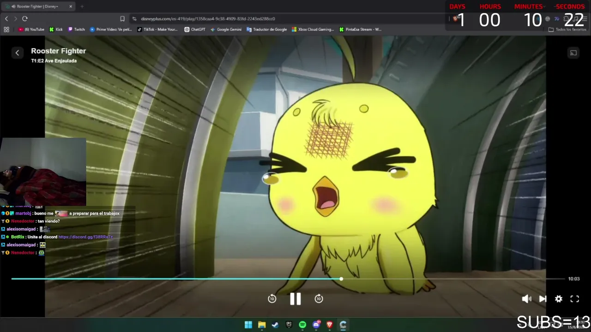Image resolution: width=591 pixels, height=332 pixels.
Task: Skip forward 10 seconds in video
Action: point(319,299)
